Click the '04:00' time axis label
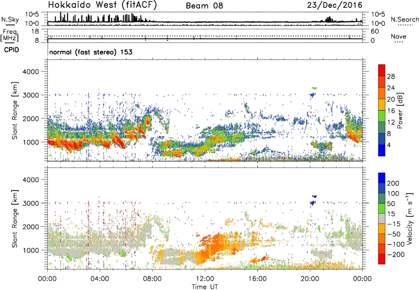The width and height of the screenshot is (419, 290). [x=100, y=279]
